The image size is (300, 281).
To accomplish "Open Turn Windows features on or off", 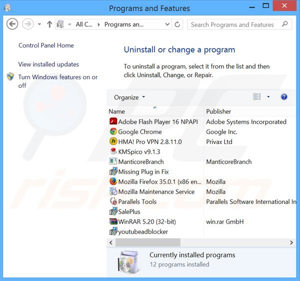I will pos(58,81).
